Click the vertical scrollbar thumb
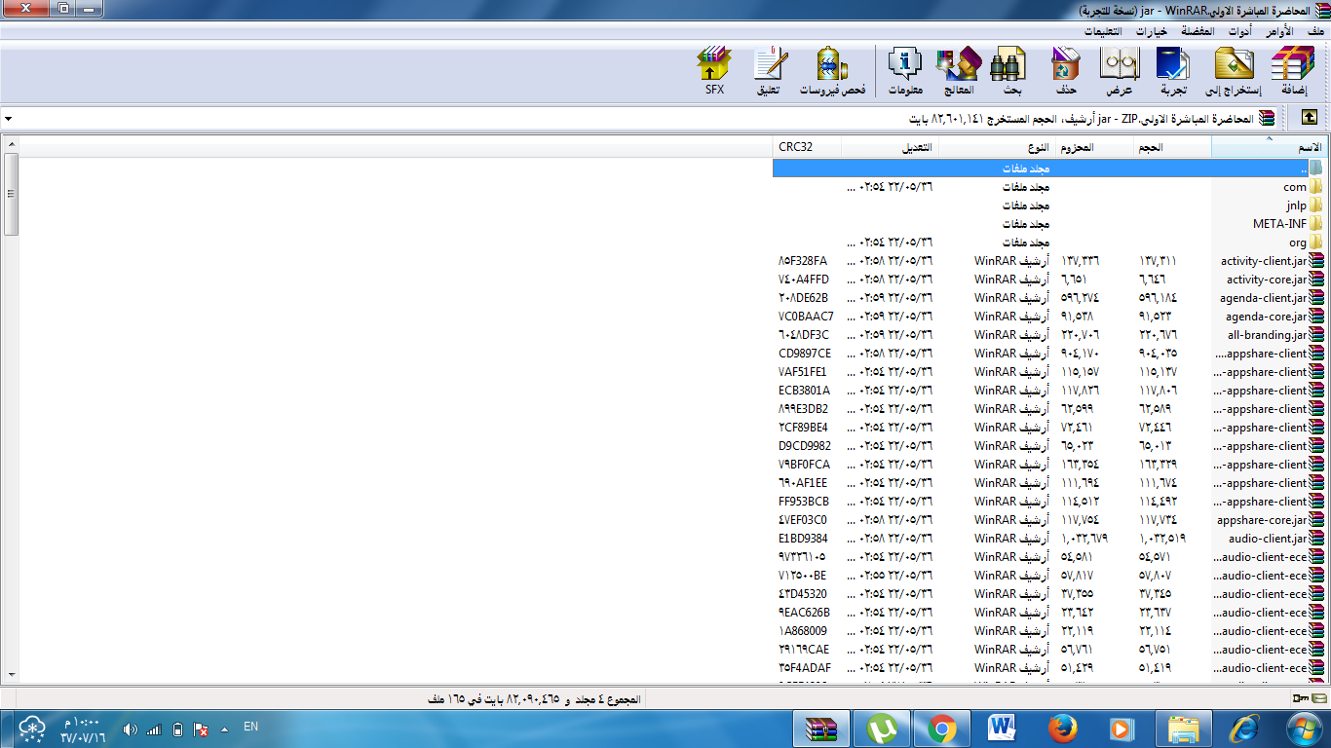Viewport: 1331px width, 748px height. click(11, 194)
